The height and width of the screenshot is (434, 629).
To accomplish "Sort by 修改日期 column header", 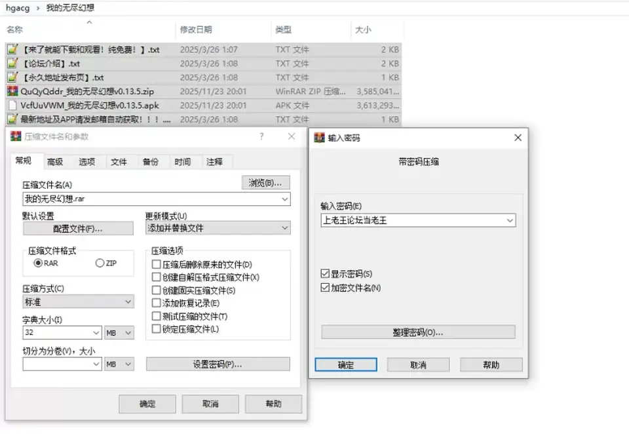I will (x=196, y=30).
